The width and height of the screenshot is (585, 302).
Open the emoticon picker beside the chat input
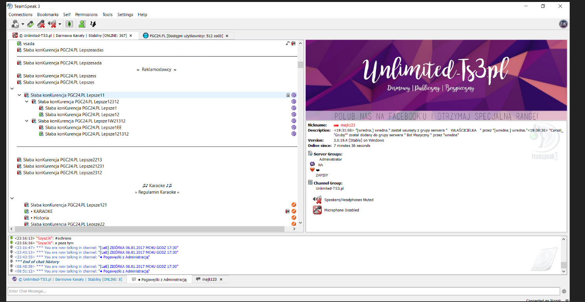(x=564, y=291)
